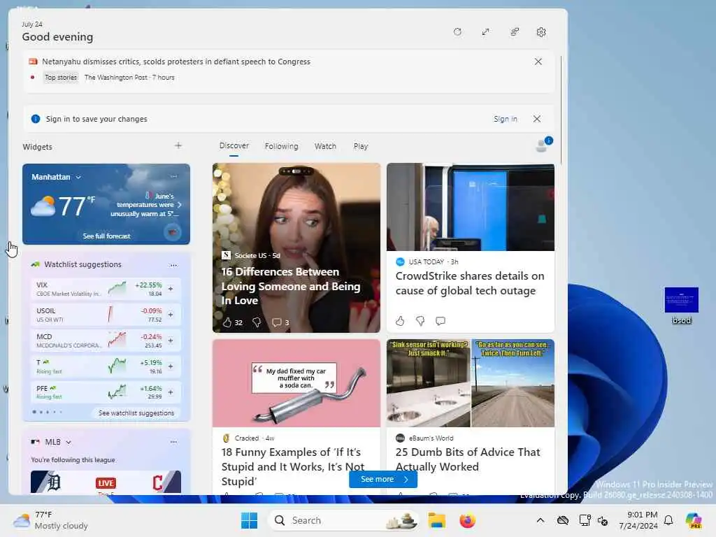
Task: Click See watchlist suggestions button
Action: tap(136, 413)
